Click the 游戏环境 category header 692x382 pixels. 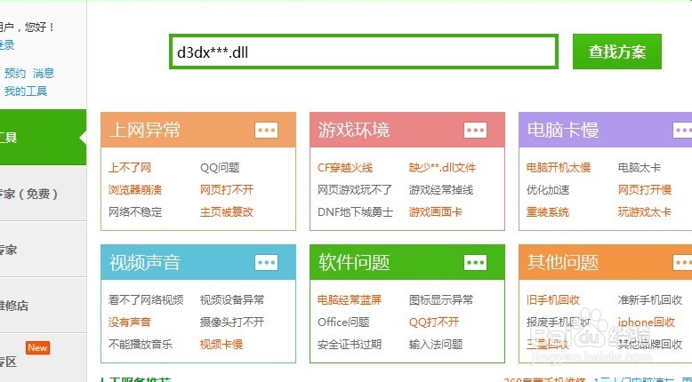coord(407,130)
